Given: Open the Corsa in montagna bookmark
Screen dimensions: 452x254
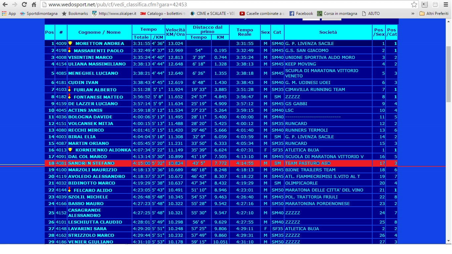Looking at the screenshot, I should [x=337, y=14].
